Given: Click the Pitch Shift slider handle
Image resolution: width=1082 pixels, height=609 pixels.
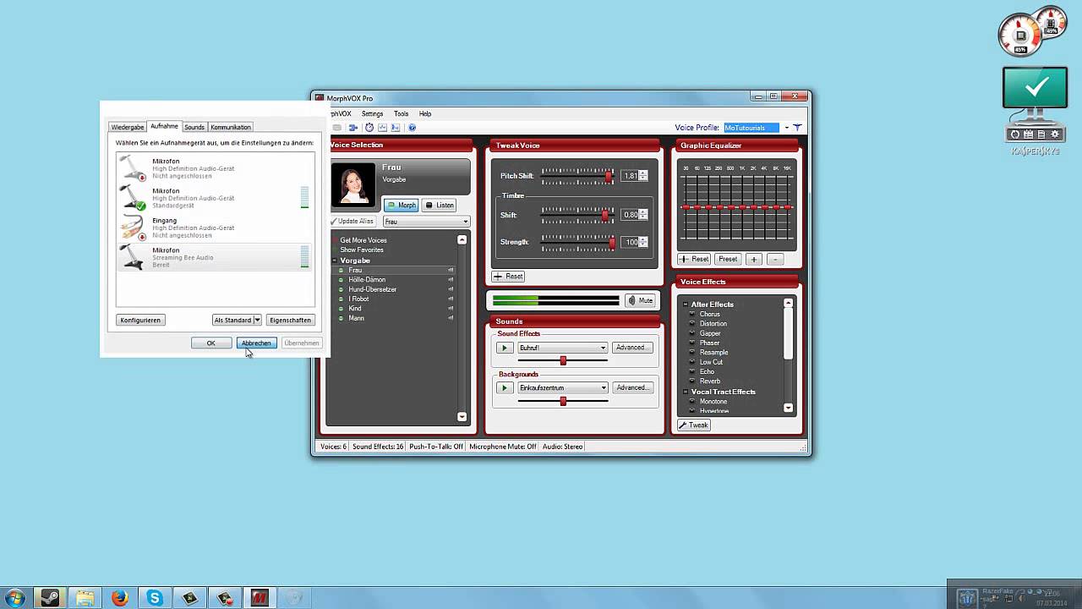Looking at the screenshot, I should 609,176.
